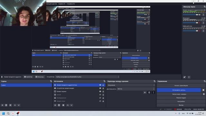Hide Захват экрана source via eye icon
The width and height of the screenshot is (206, 116).
click(x=100, y=92)
